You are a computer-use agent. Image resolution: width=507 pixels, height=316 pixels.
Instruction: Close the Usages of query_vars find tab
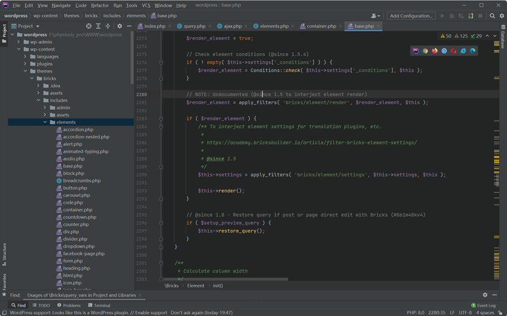click(140, 295)
